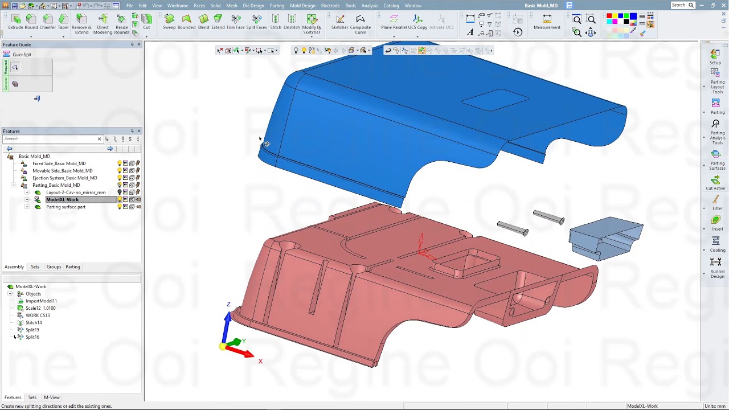Open the Runner Design sidebar tool
Viewport: 729px width, 410px height.
point(717,268)
